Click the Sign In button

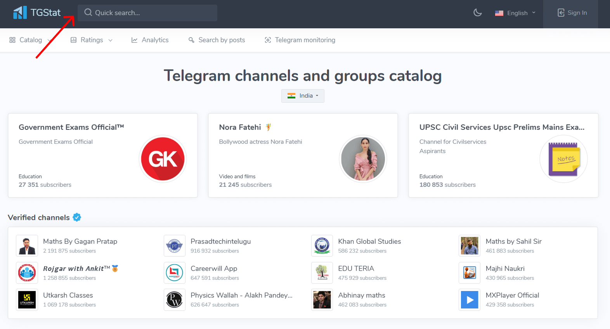(572, 13)
